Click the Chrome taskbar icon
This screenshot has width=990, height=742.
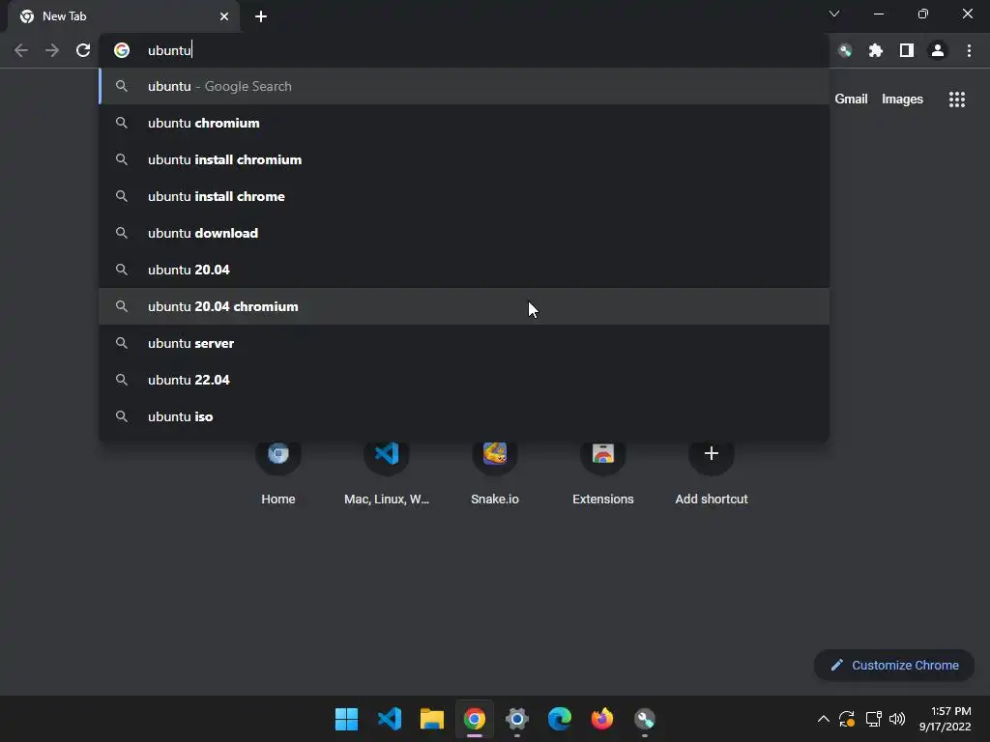point(475,719)
